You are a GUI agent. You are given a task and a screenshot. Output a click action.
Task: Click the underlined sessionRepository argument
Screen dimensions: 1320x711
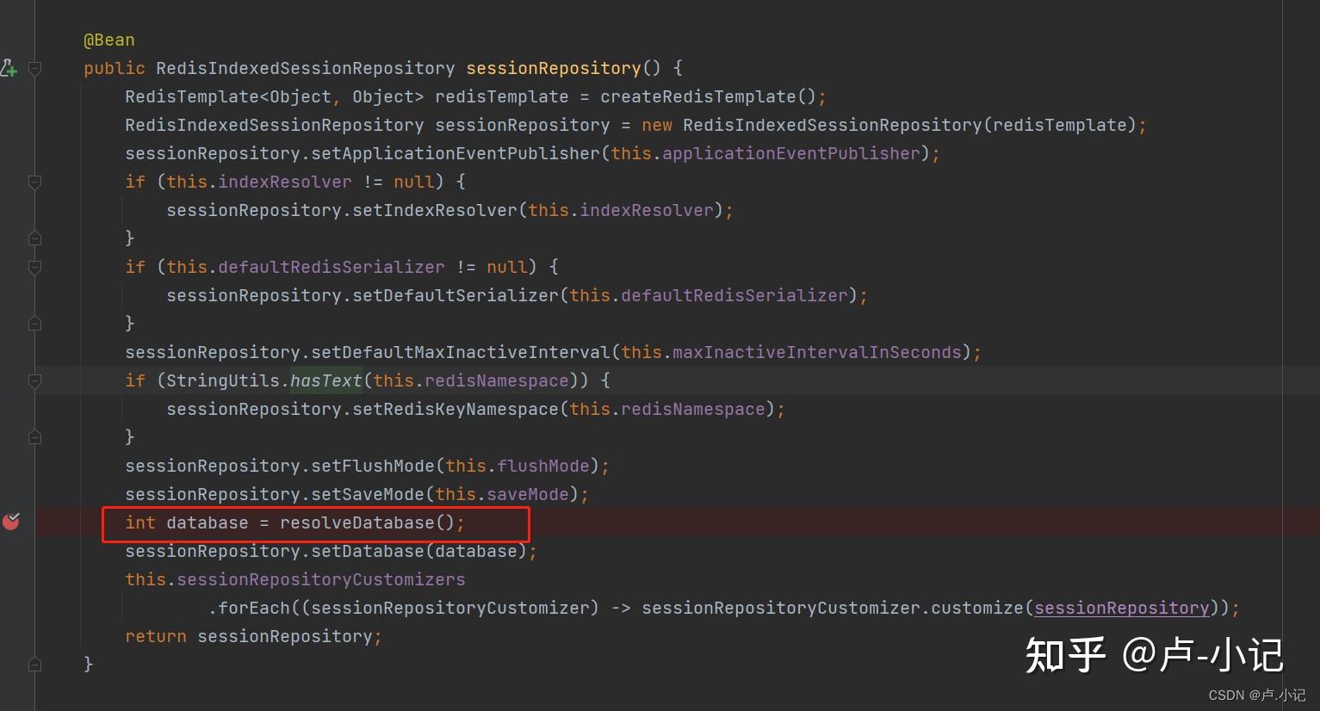[1122, 608]
